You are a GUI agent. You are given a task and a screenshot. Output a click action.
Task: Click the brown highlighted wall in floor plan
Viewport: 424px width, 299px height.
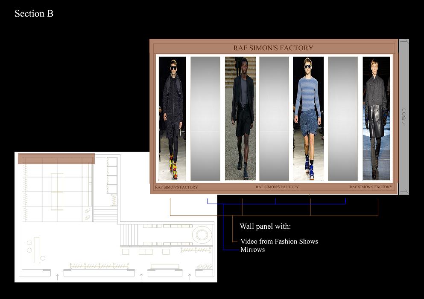[56, 159]
